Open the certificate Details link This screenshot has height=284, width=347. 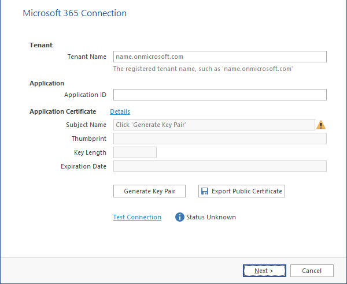coord(120,111)
